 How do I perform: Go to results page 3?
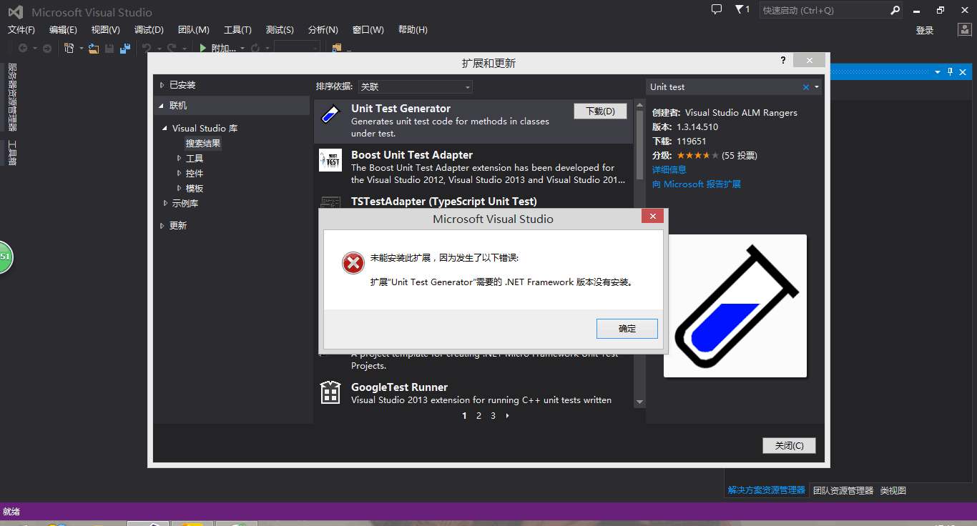pyautogui.click(x=493, y=415)
